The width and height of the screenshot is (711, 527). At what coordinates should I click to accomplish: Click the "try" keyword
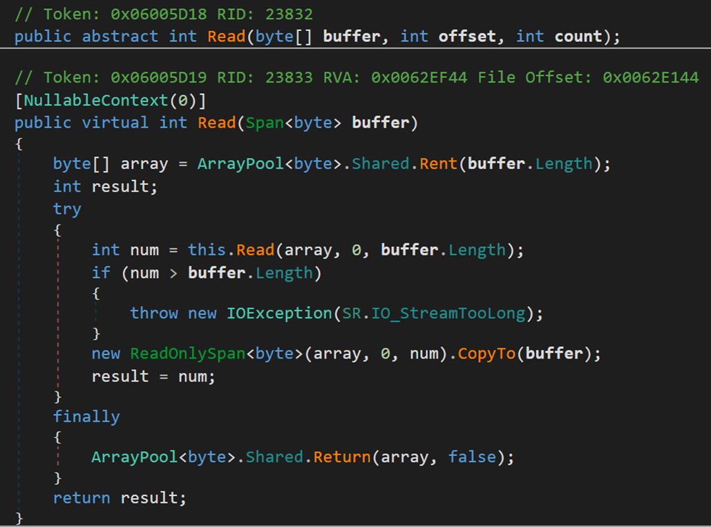tap(67, 209)
